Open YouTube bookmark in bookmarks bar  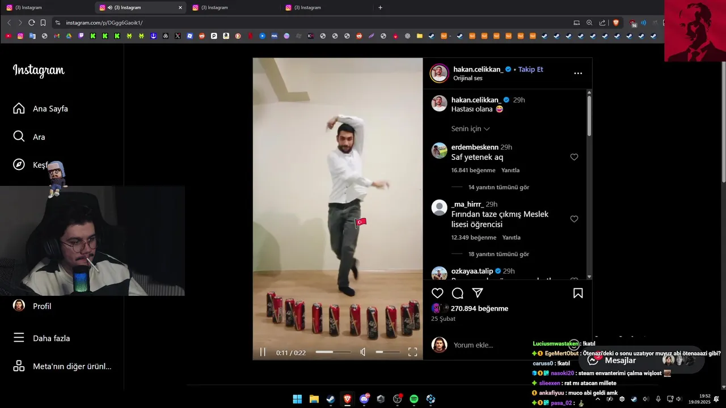click(x=8, y=36)
